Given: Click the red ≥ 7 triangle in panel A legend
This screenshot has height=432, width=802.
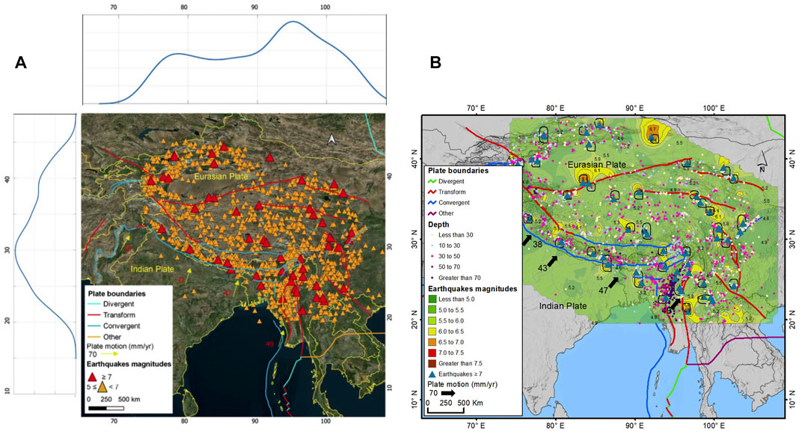Looking at the screenshot, I should tap(93, 376).
